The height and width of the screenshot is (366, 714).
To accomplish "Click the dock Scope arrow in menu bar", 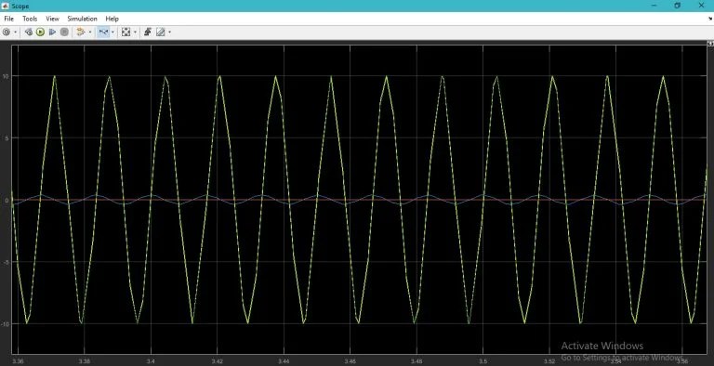I will click(710, 19).
